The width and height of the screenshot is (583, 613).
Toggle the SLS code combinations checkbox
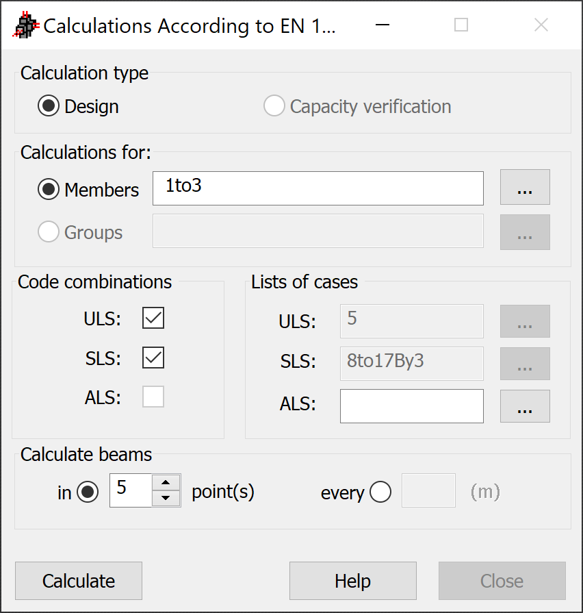pos(153,358)
